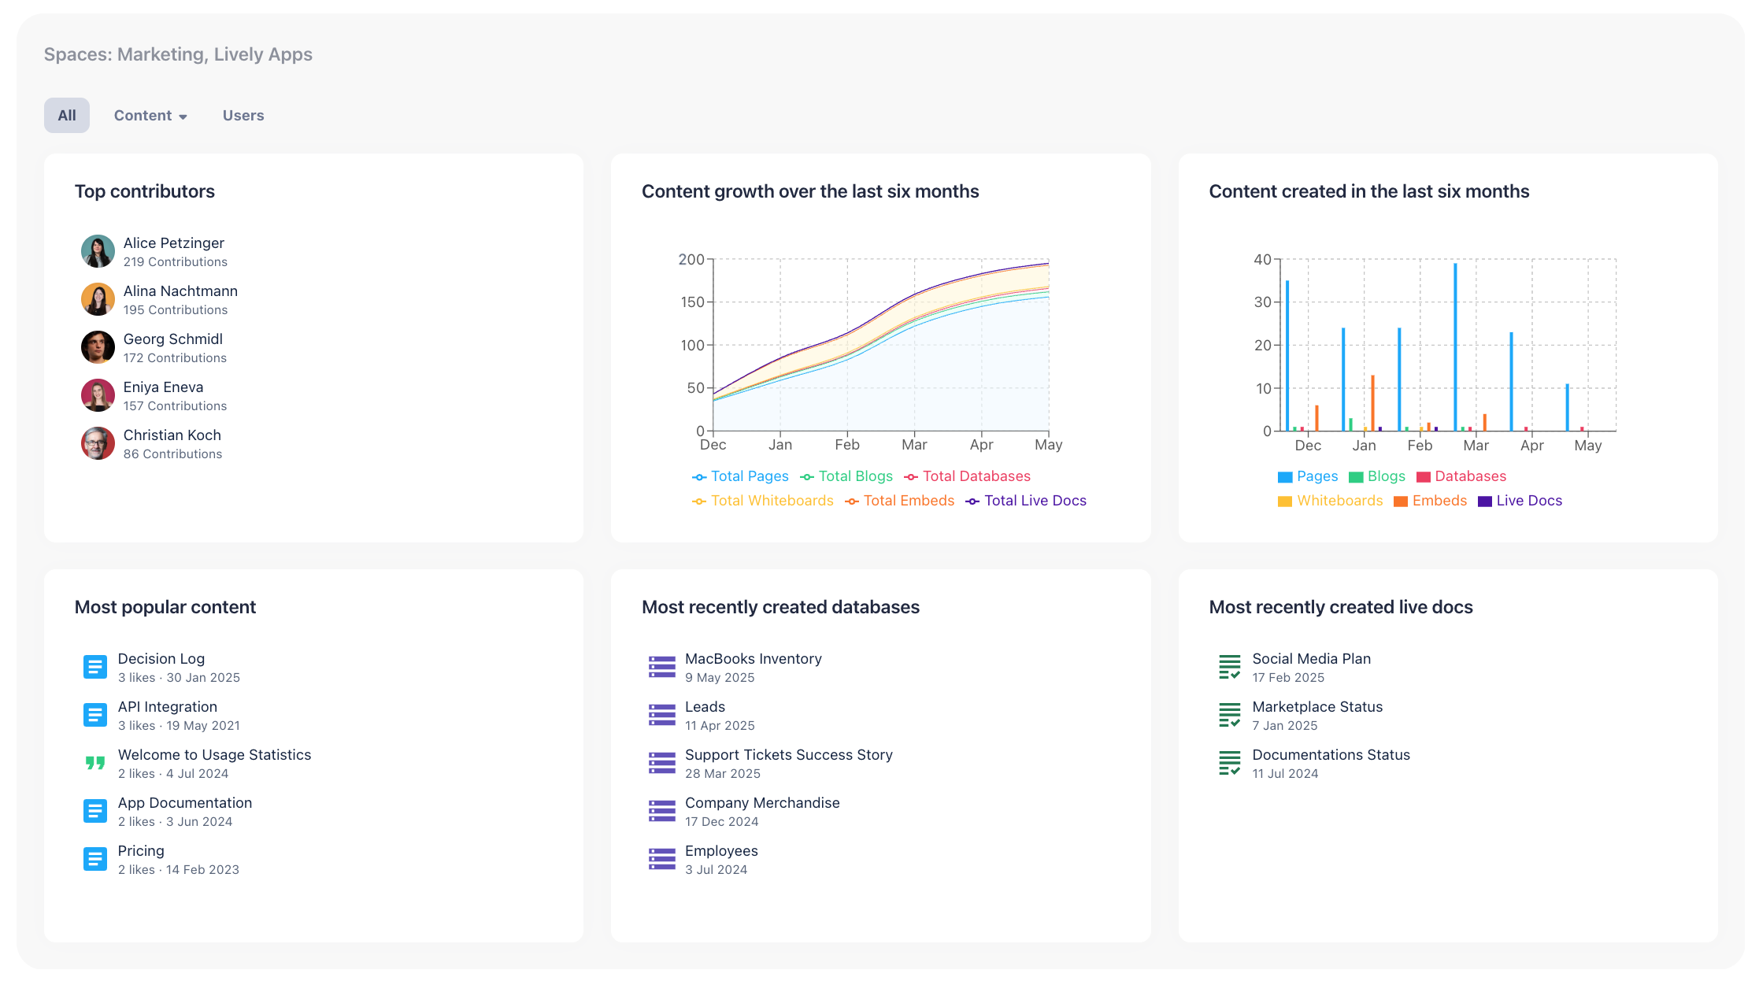The width and height of the screenshot is (1759, 981).
Task: Click the page icon next to Pricing
Action: (x=95, y=858)
